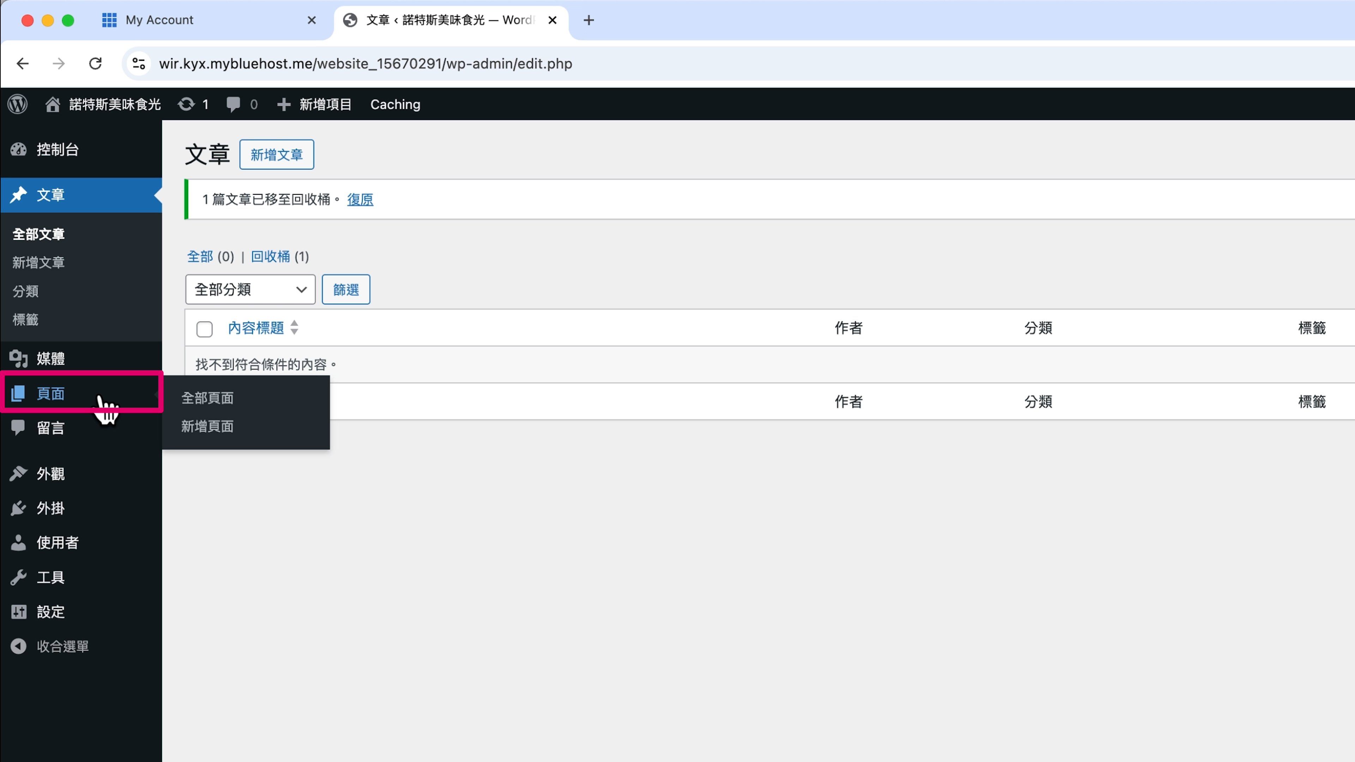Click the 新增文章 button next to heading

pos(277,155)
